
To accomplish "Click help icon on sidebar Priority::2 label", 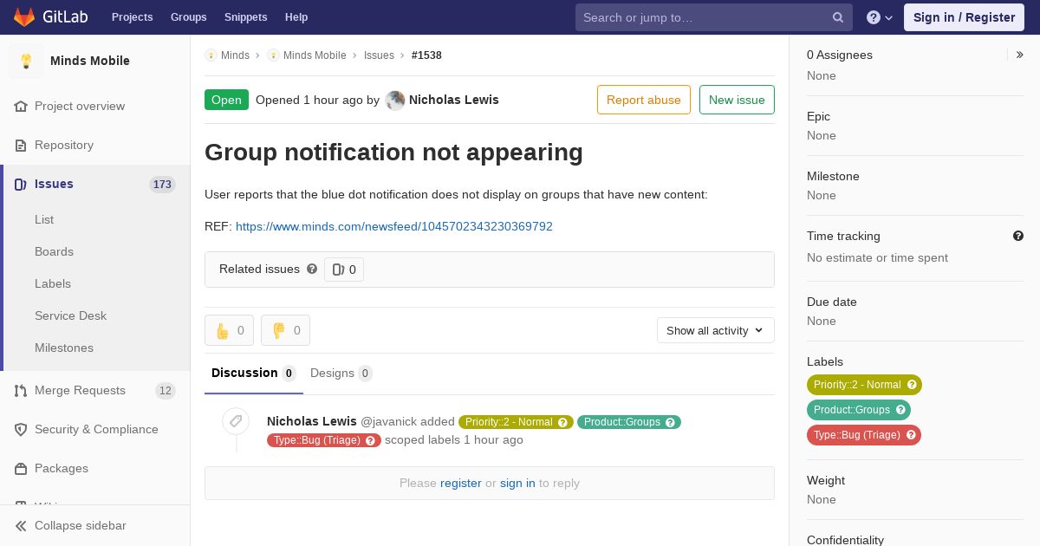I will [912, 385].
